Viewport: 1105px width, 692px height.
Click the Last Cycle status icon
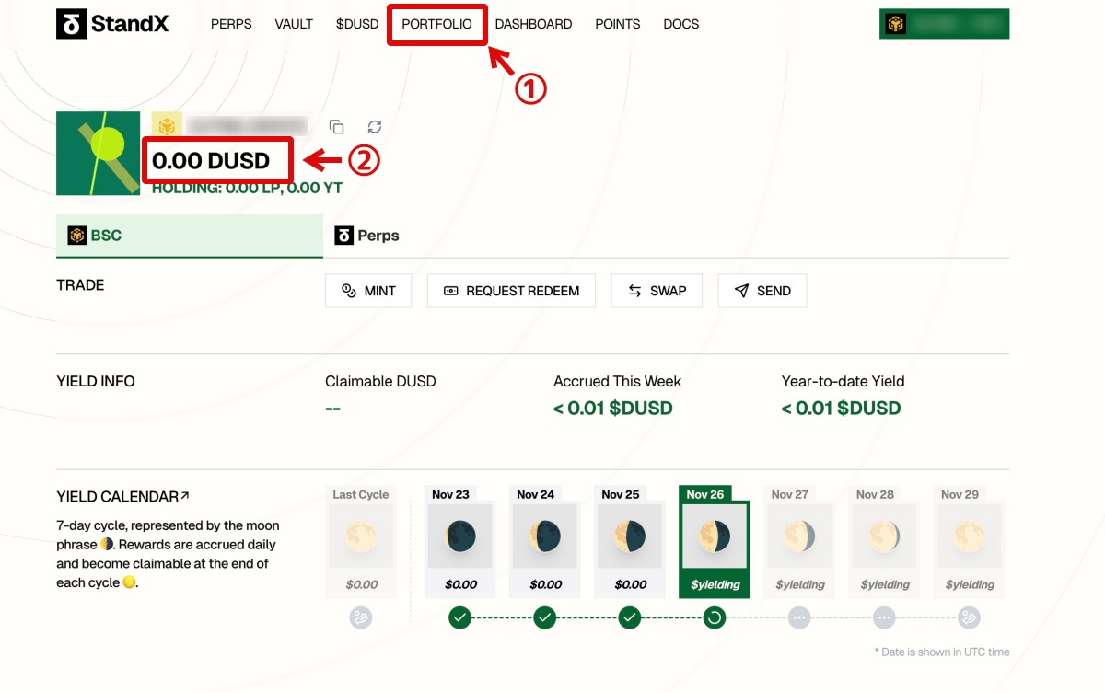click(361, 618)
